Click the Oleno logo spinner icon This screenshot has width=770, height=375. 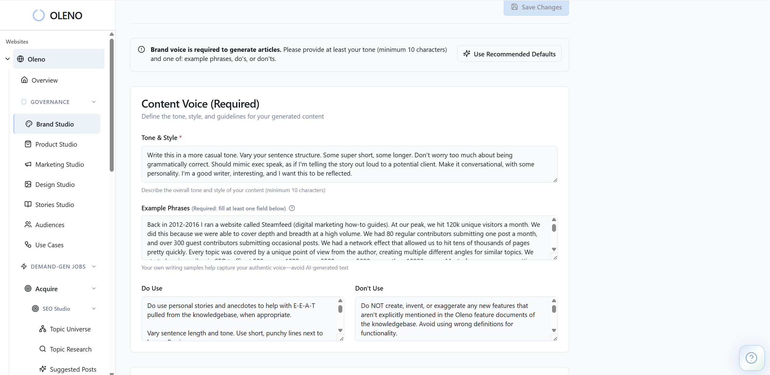39,15
